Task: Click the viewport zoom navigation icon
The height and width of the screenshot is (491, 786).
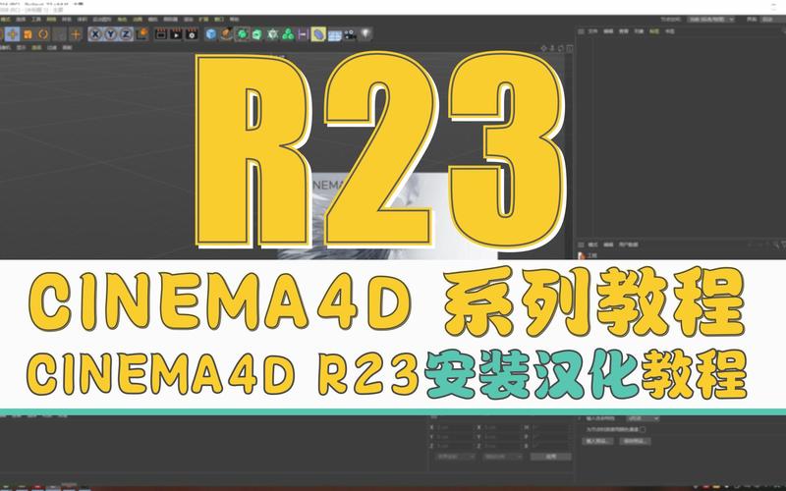Action: point(552,48)
